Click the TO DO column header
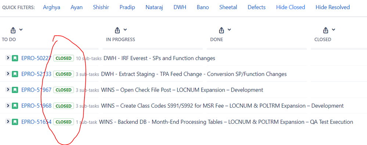 point(9,40)
